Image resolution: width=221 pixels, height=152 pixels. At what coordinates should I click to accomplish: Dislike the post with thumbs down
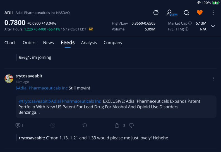pyautogui.click(x=131, y=125)
